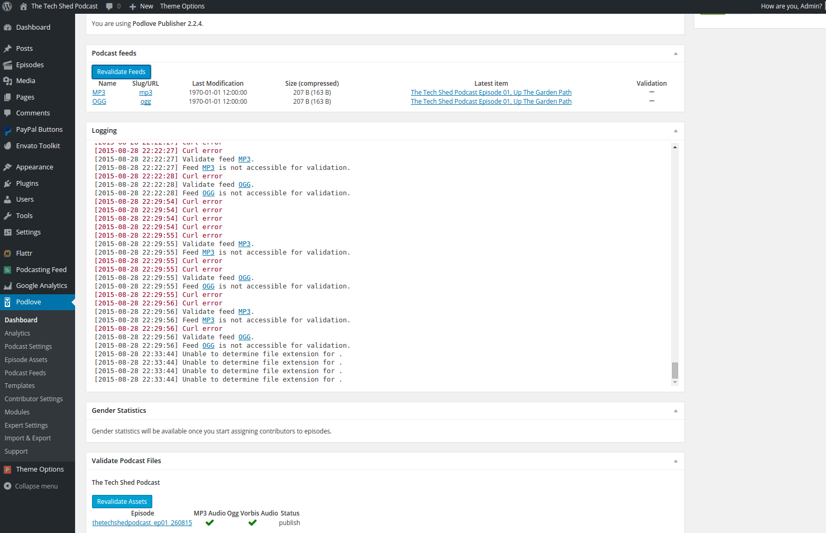Image resolution: width=826 pixels, height=533 pixels.
Task: Click the Collapse menu arrow icon
Action: tap(7, 486)
